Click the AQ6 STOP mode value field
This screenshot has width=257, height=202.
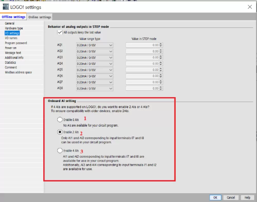142,76
